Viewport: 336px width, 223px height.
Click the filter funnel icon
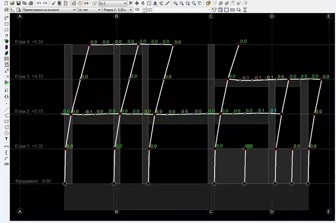pos(214,10)
